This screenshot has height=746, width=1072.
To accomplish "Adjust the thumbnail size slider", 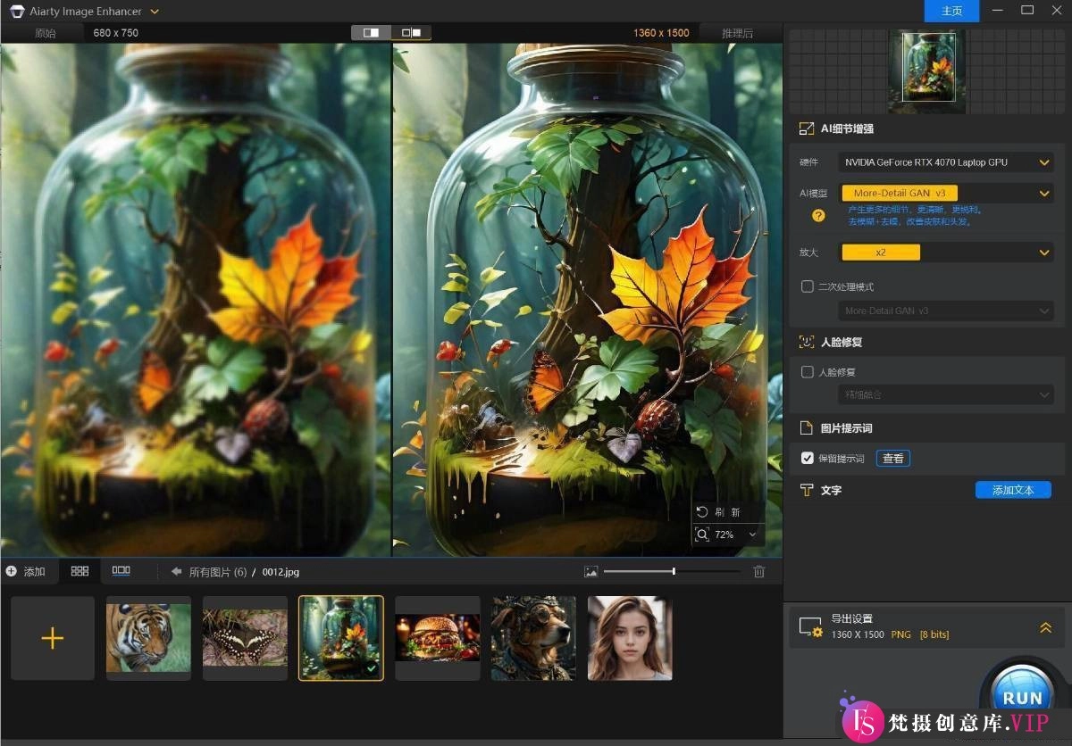I will pos(672,571).
